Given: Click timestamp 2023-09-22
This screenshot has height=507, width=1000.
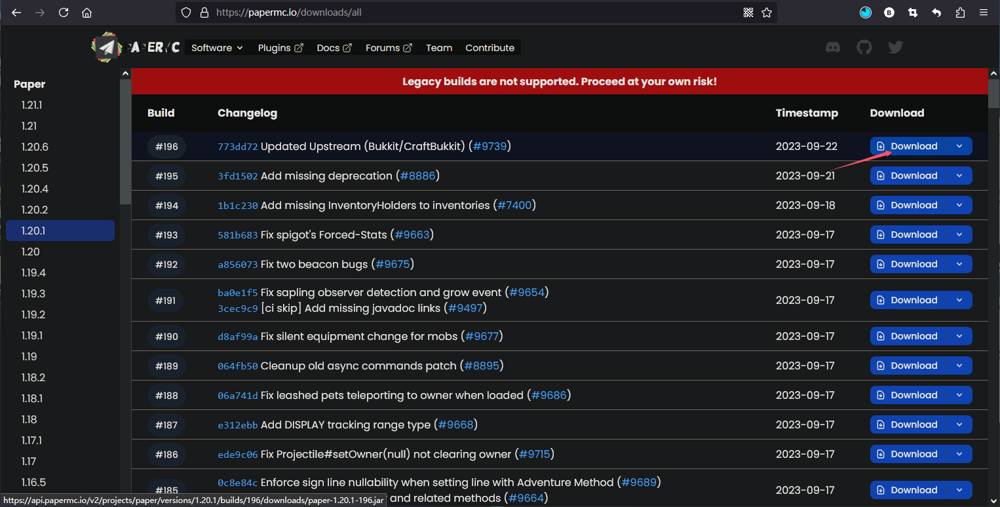Looking at the screenshot, I should (x=807, y=146).
